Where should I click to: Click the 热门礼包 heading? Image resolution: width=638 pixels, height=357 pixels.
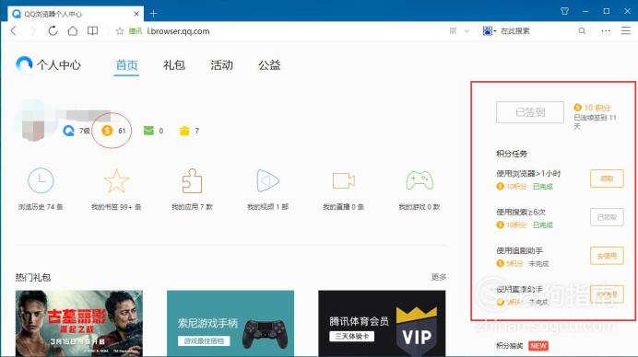[x=33, y=277]
